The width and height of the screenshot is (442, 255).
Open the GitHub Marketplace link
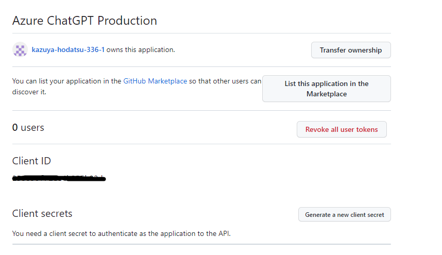155,81
